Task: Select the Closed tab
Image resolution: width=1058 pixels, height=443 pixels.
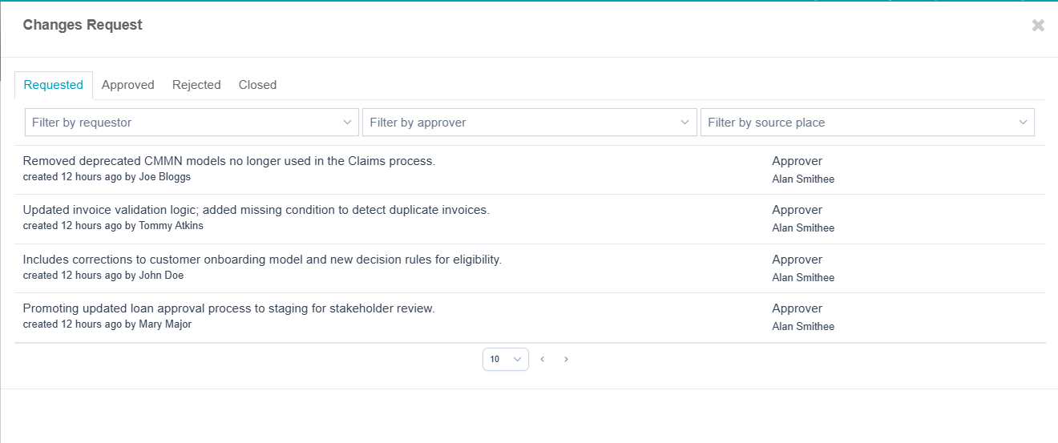Action: pyautogui.click(x=257, y=85)
